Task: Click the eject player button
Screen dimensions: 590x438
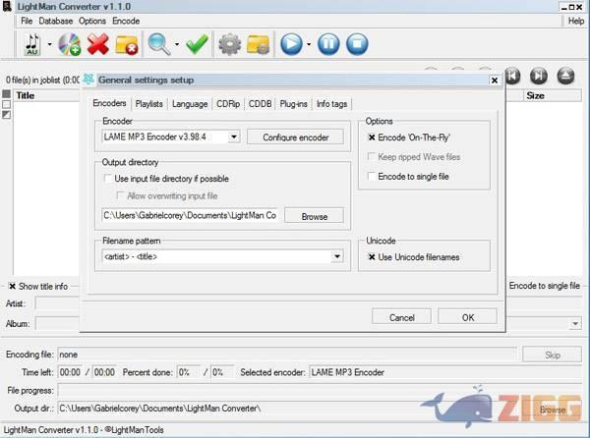Action: tap(565, 77)
